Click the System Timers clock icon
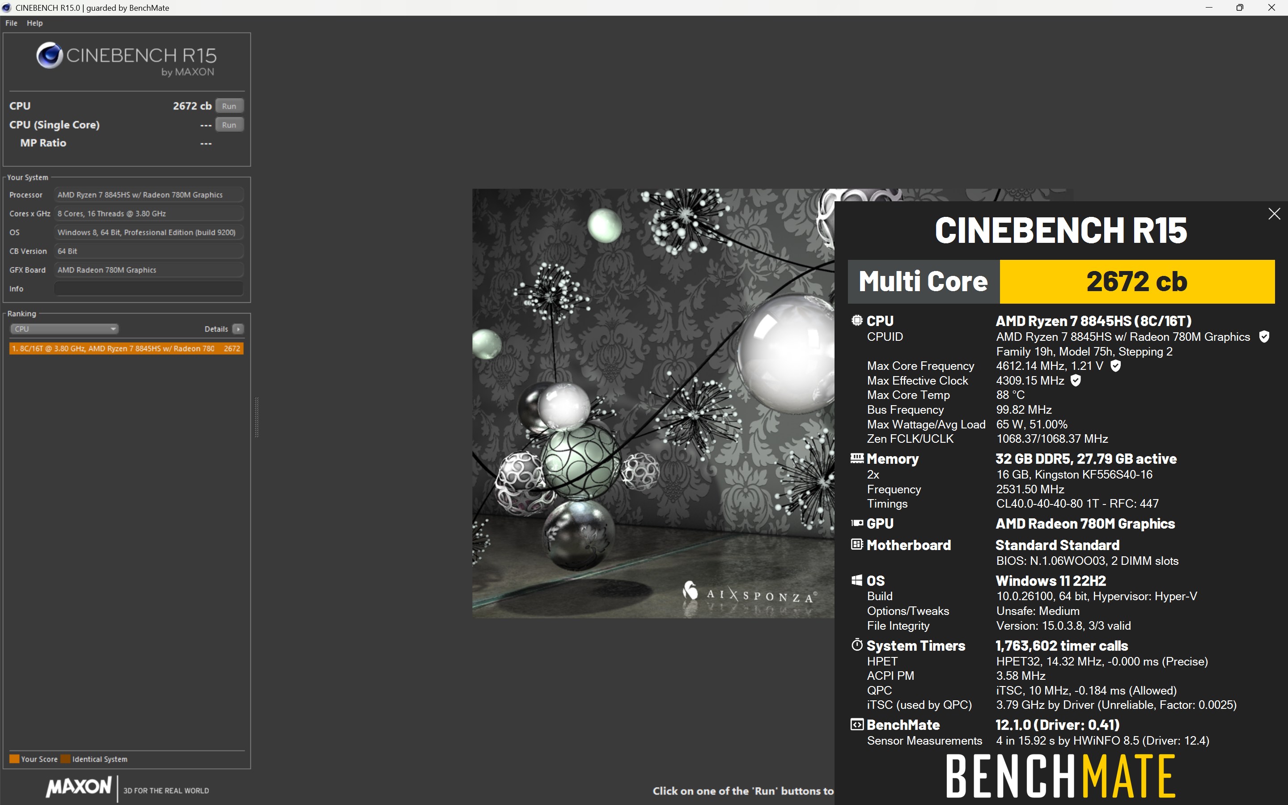 click(857, 645)
